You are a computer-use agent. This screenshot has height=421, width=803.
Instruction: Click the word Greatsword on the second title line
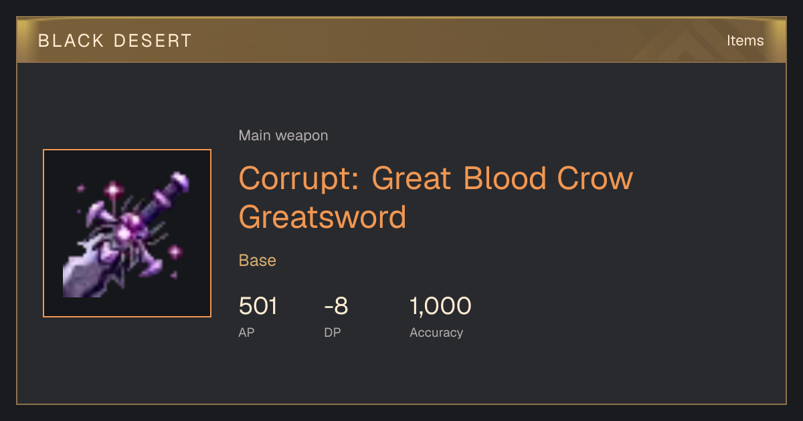(x=323, y=218)
